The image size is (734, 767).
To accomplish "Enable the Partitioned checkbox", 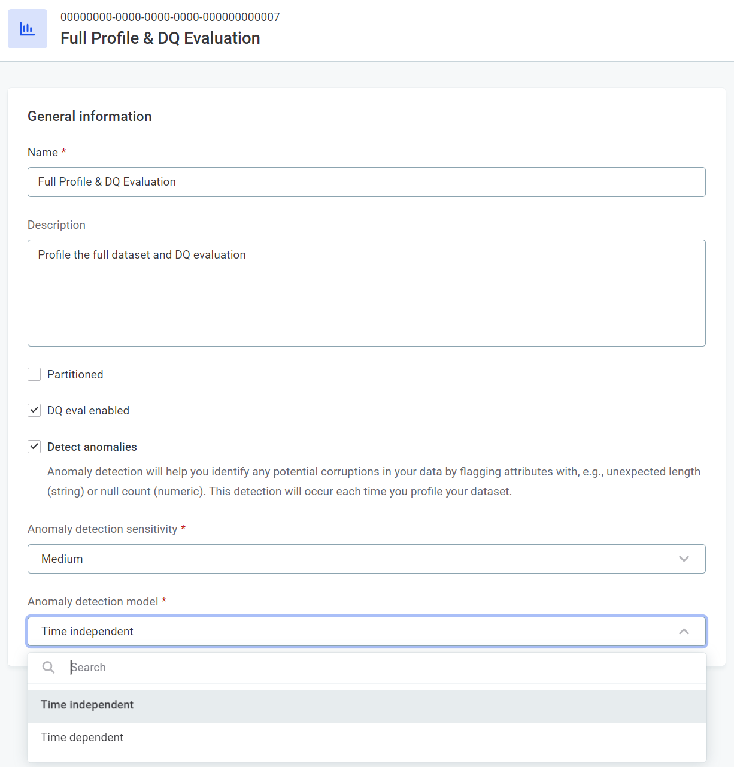I will coord(34,374).
